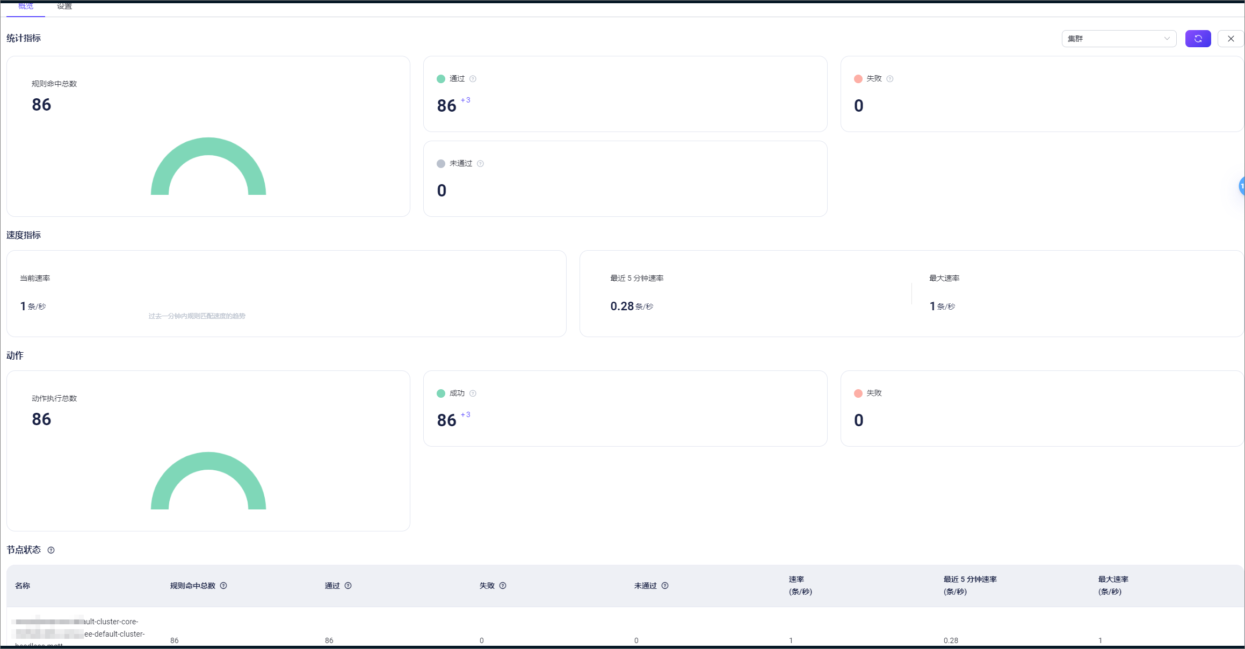Click help icon in 失败 column header

point(503,586)
